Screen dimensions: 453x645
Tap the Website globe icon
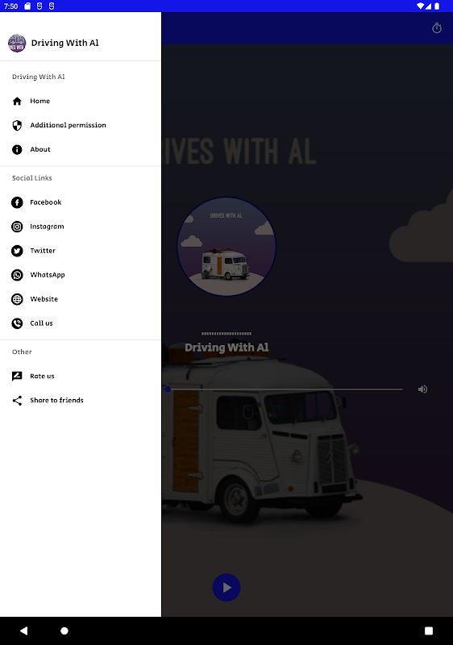pos(17,299)
